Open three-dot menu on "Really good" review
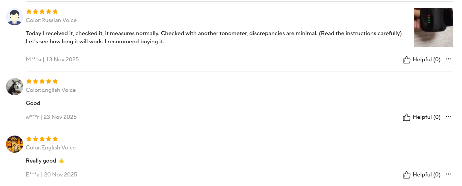This screenshot has width=462, height=186. pos(448,174)
